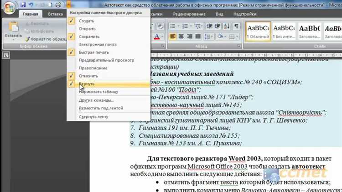342x192 pixels.
Task: Open Другие команды... from the menu
Action: (109, 100)
